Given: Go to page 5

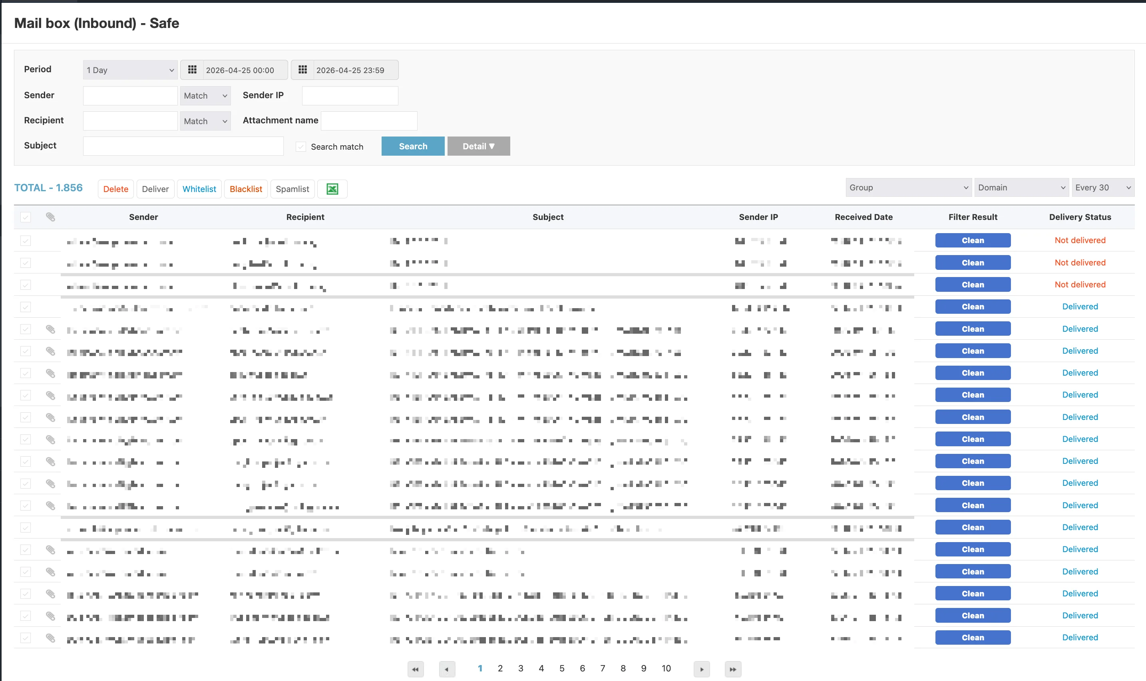Looking at the screenshot, I should click(x=562, y=668).
